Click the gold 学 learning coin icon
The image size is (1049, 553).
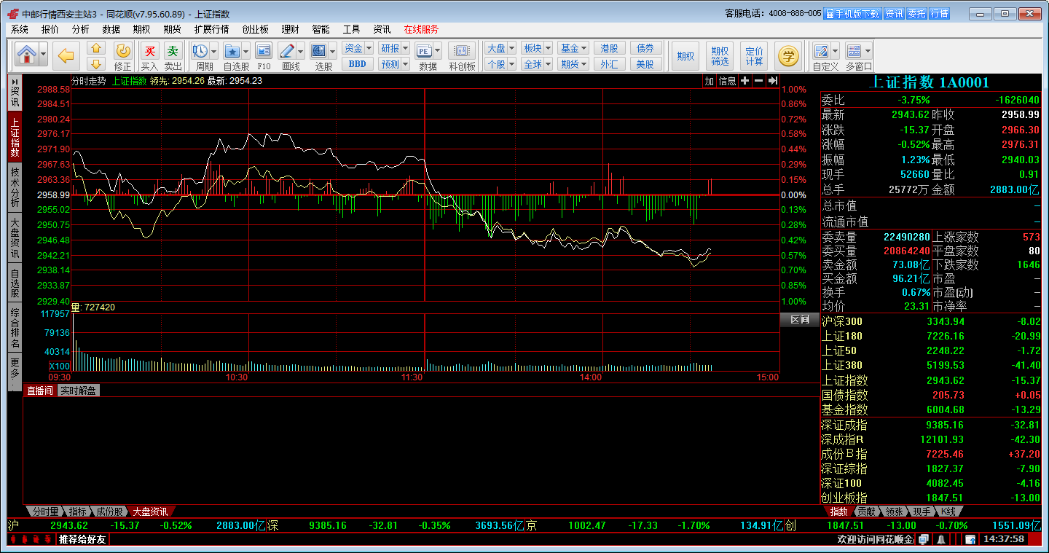tap(787, 55)
